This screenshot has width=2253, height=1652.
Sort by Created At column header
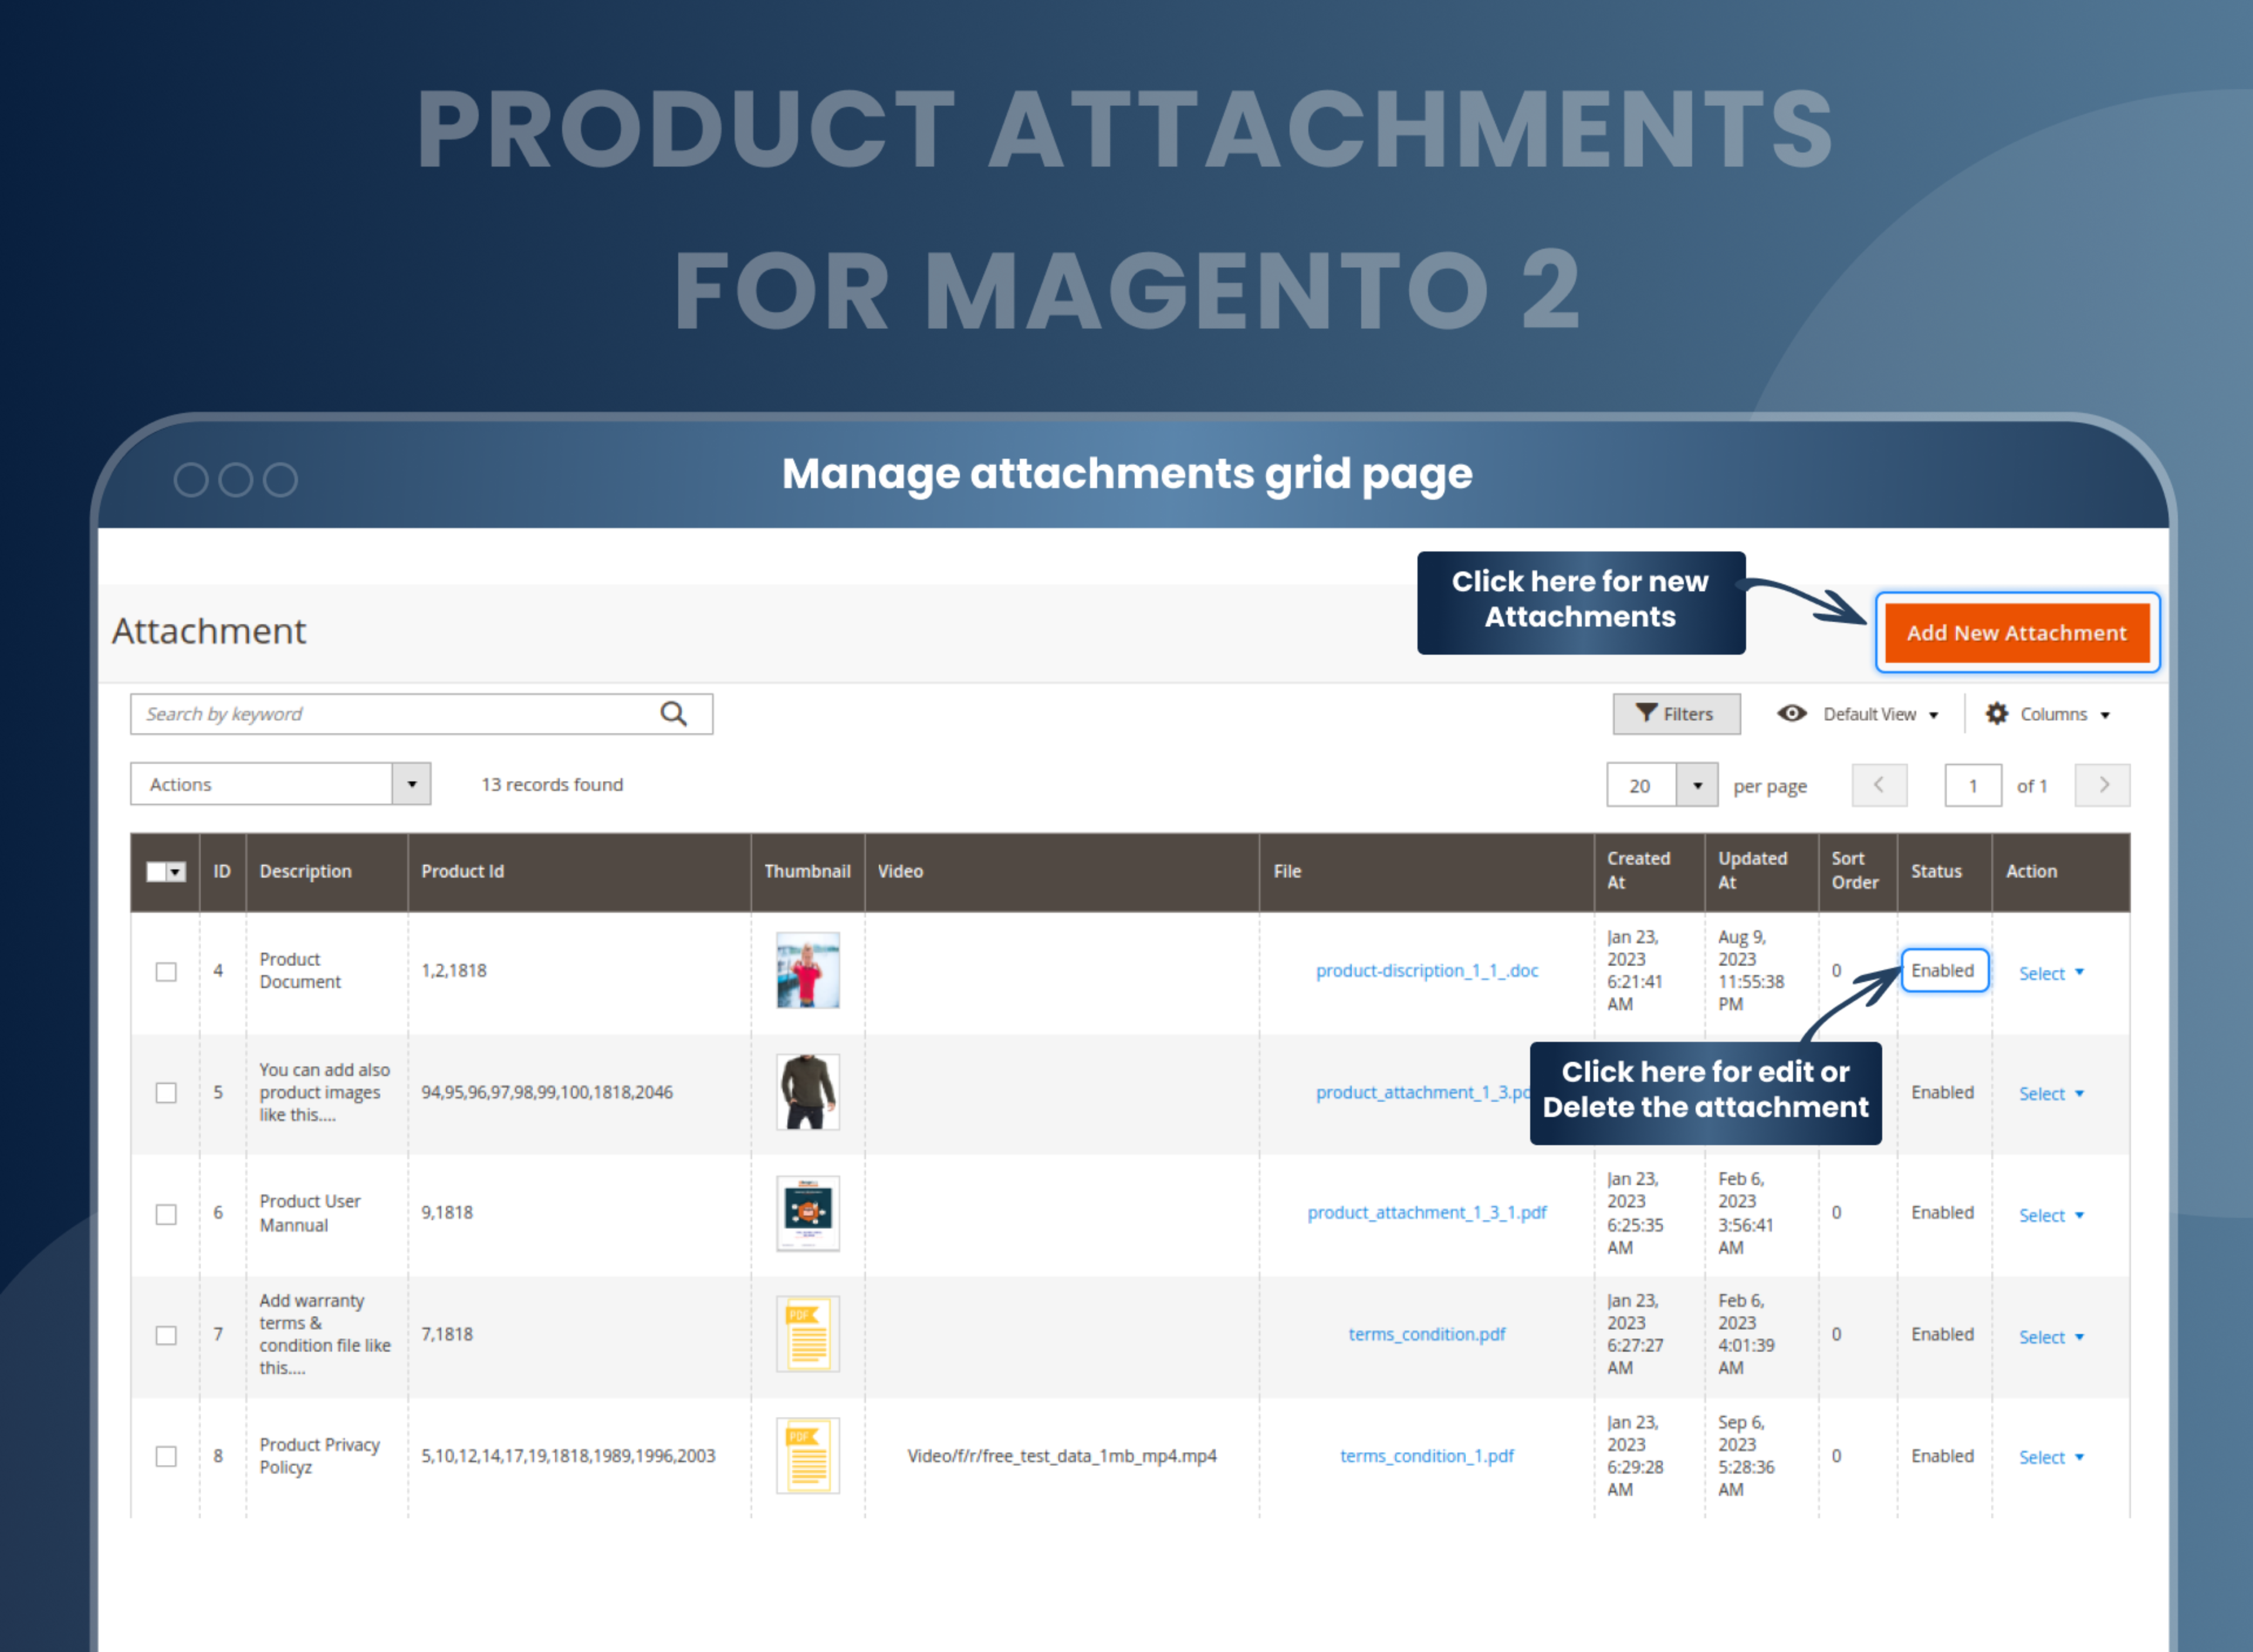[x=1649, y=871]
